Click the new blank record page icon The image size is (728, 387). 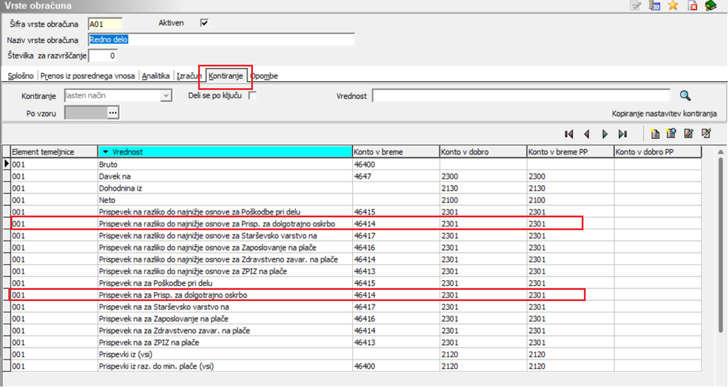(655, 134)
